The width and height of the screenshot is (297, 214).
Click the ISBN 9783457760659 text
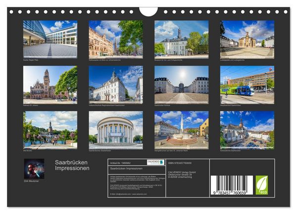[180, 163]
